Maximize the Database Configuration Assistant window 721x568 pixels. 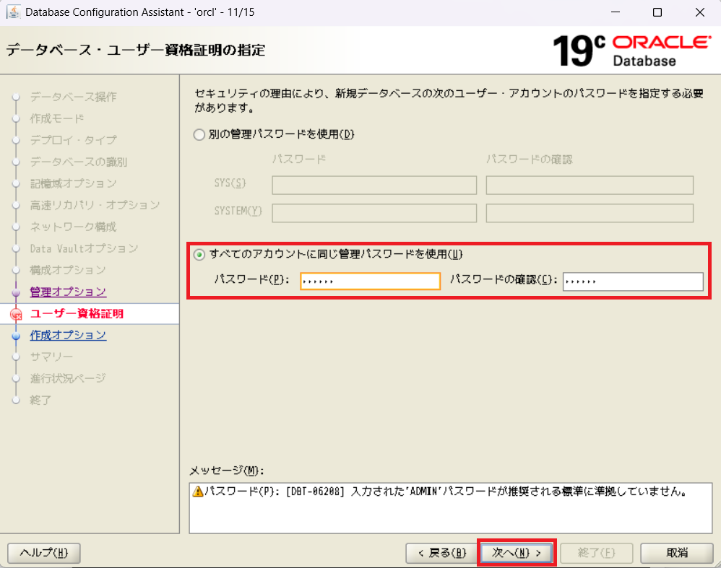click(657, 12)
